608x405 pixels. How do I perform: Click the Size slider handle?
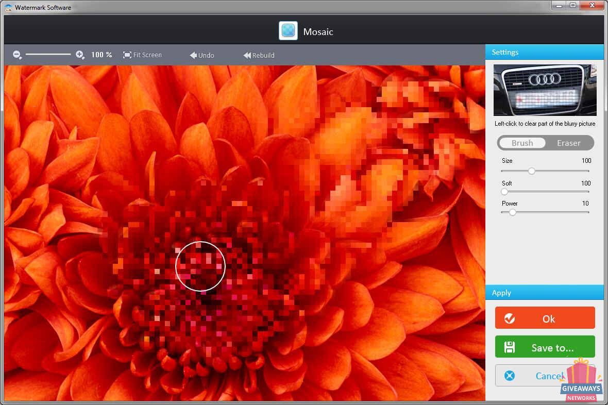[532, 171]
